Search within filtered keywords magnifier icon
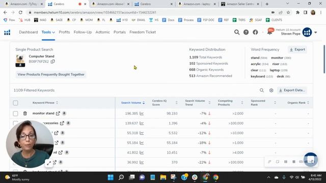Viewport: 326px width, 183px height. (x=262, y=90)
